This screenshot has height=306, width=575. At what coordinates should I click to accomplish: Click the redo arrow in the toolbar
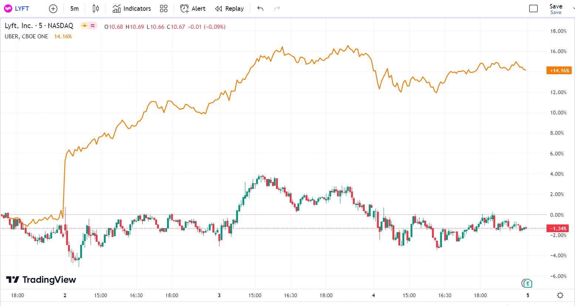277,8
